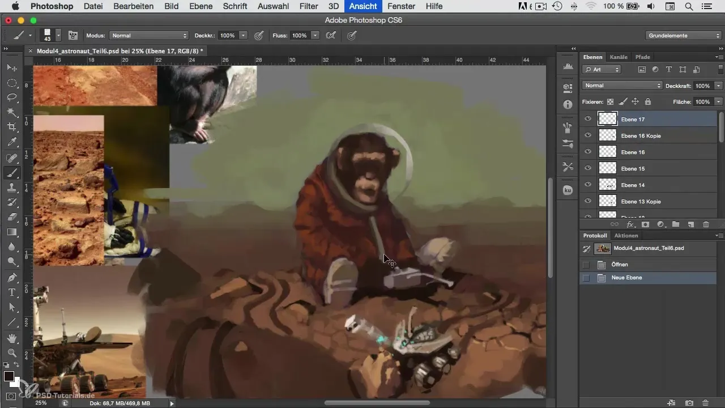Hide layer Ebene 17
The image size is (725, 408).
click(x=588, y=119)
